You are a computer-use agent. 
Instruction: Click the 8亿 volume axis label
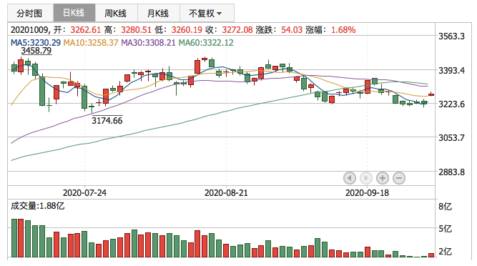[x=445, y=207]
